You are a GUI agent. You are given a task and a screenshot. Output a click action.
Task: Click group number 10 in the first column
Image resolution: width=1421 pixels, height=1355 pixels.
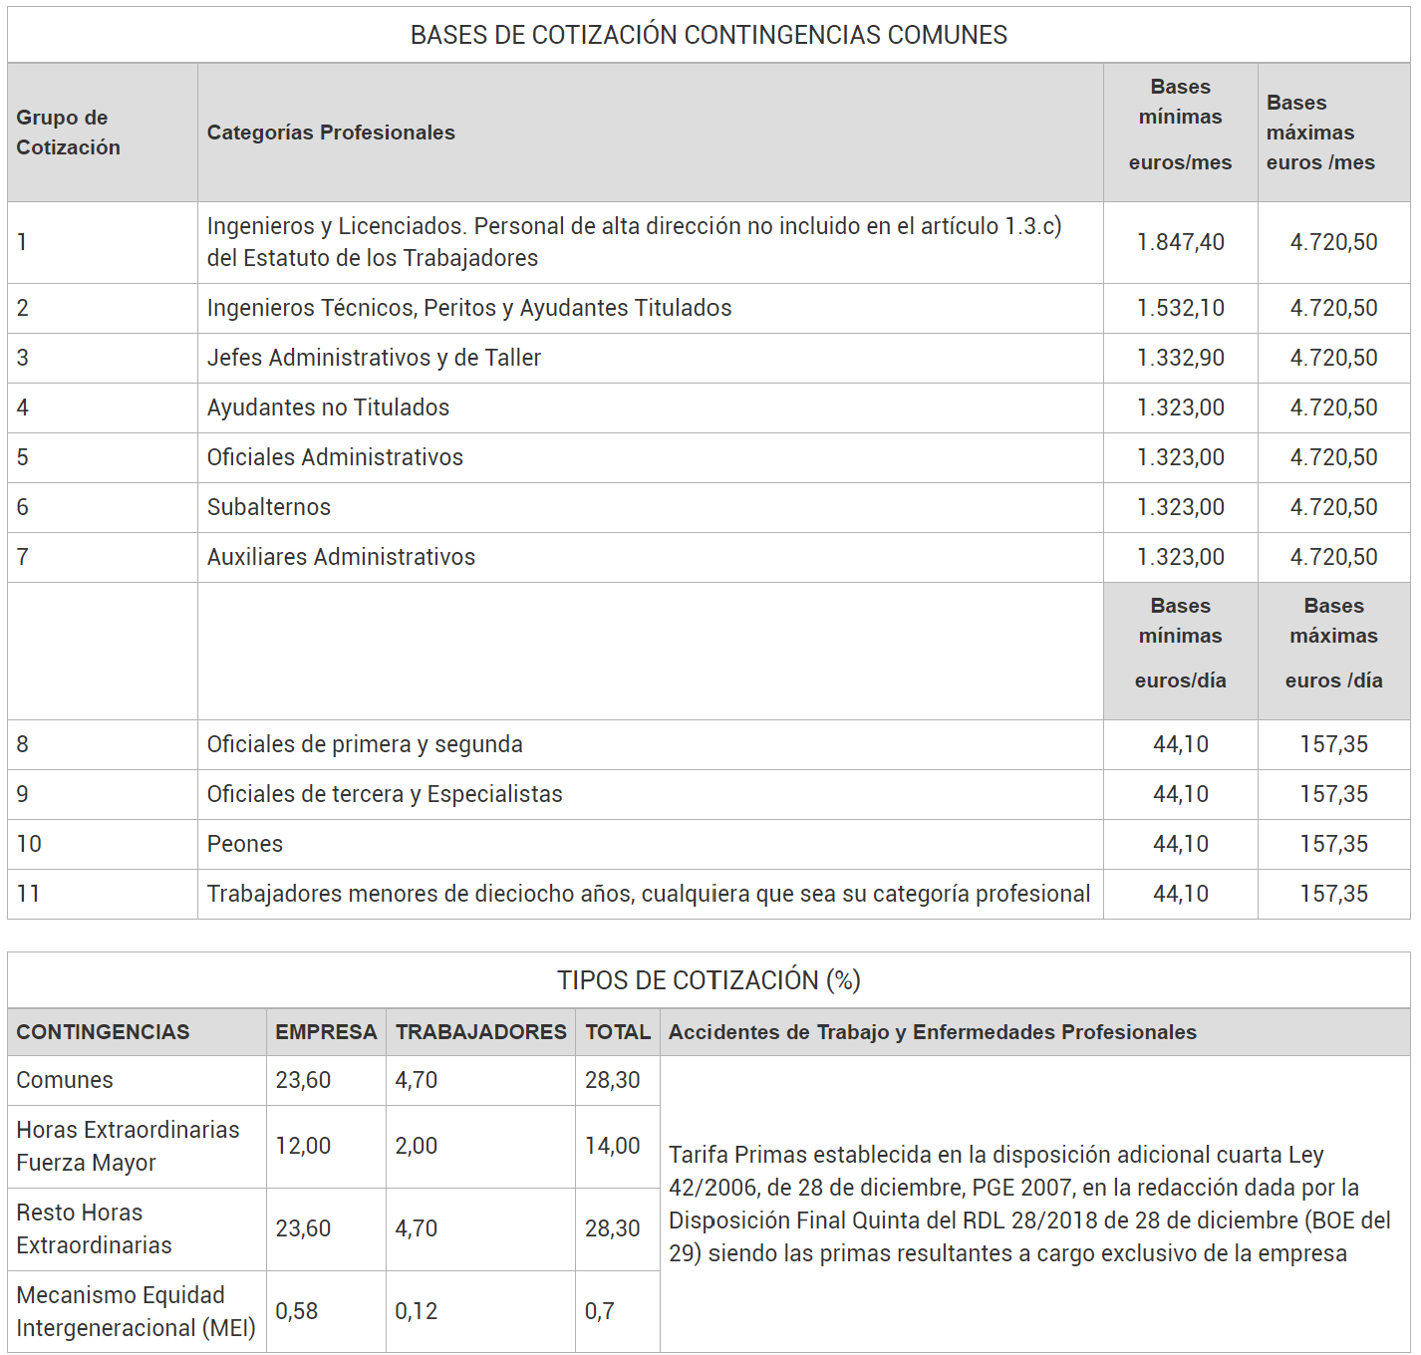click(x=29, y=844)
